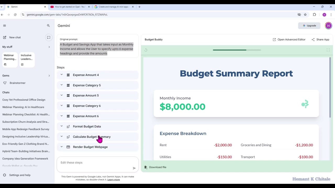Click the Download file icon
Image resolution: width=335 pixels, height=188 pixels.
(146, 167)
